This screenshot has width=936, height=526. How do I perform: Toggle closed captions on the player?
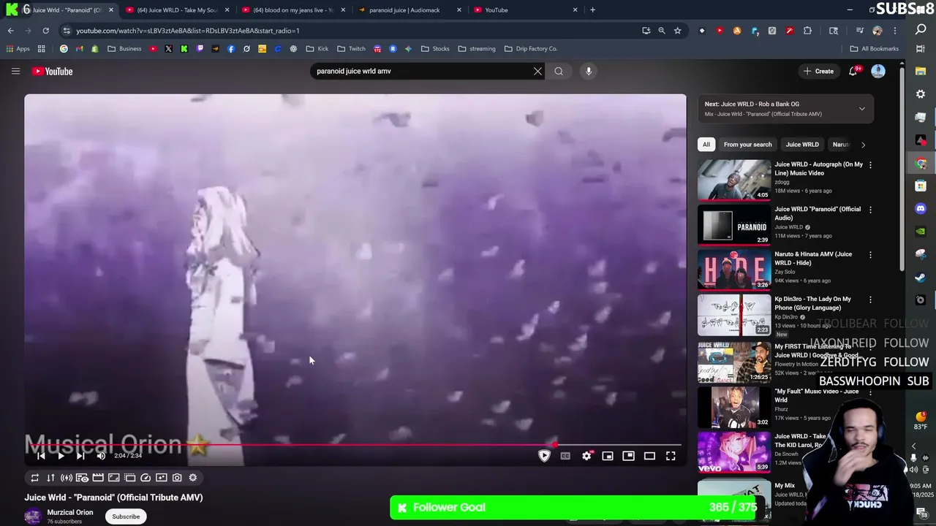(x=565, y=456)
